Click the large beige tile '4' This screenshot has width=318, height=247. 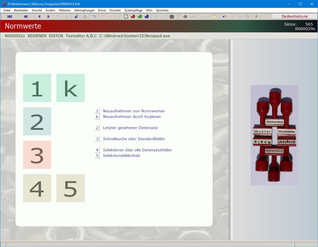37,188
